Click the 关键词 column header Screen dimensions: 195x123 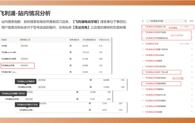tap(4, 40)
